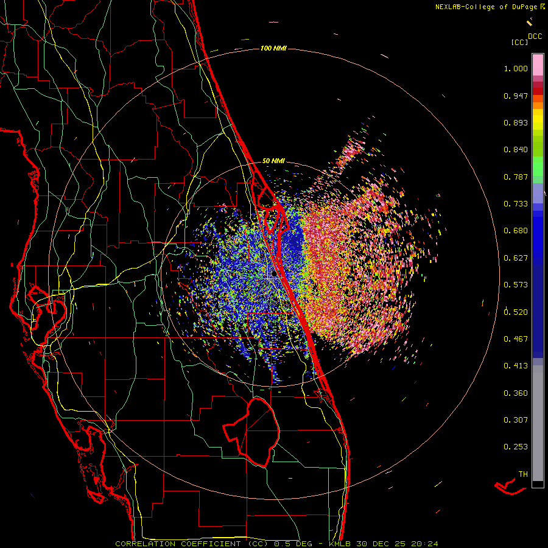Screen dimensions: 548x548
Task: Click the 0.680 scale value
Action: (516, 231)
